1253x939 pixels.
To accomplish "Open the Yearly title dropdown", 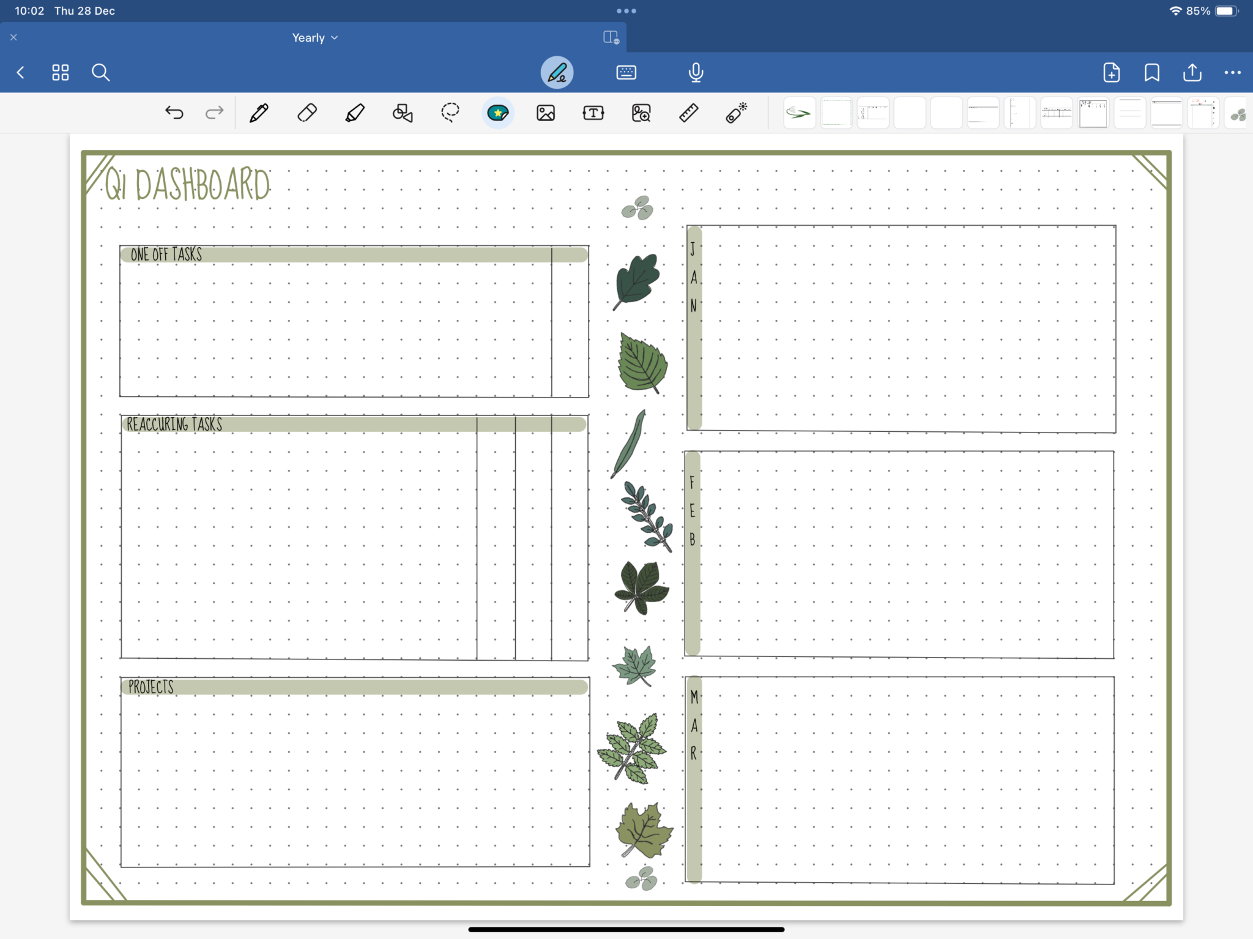I will [314, 37].
